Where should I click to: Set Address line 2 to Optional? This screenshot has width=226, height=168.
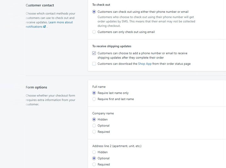pos(94,158)
